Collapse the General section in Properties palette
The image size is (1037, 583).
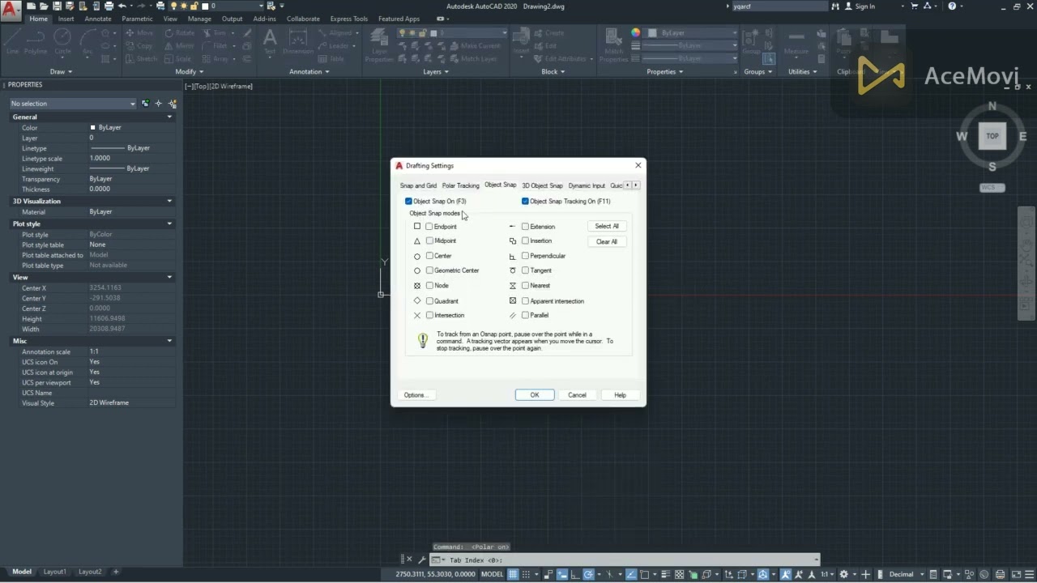click(x=169, y=117)
